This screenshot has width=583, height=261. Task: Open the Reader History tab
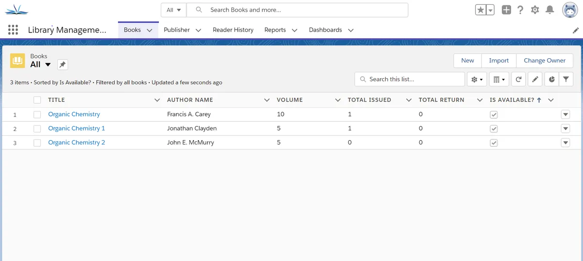(x=233, y=30)
